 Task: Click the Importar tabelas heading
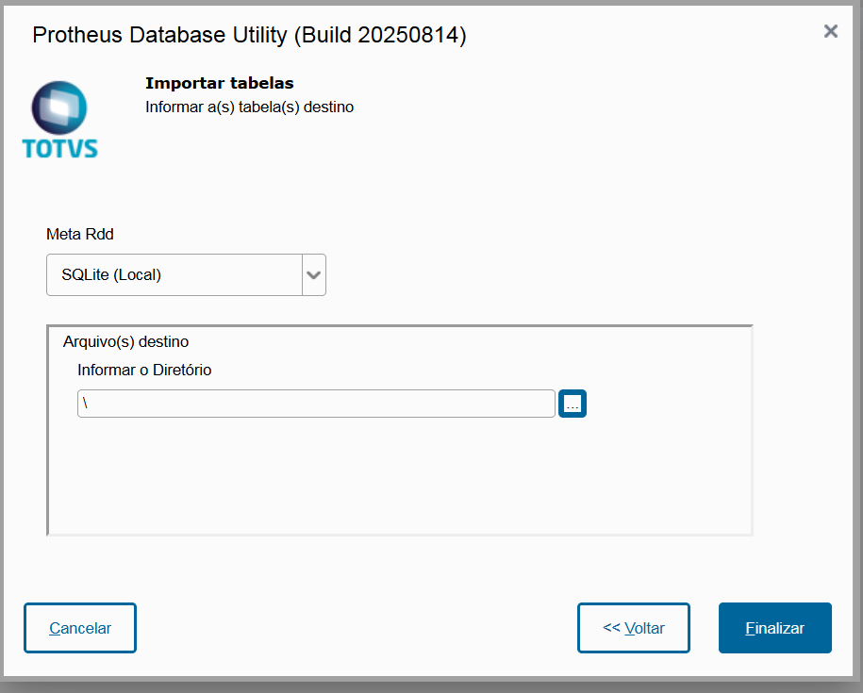219,84
